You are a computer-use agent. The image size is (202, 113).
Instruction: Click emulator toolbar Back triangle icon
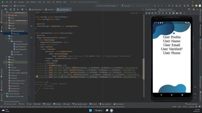(163, 13)
